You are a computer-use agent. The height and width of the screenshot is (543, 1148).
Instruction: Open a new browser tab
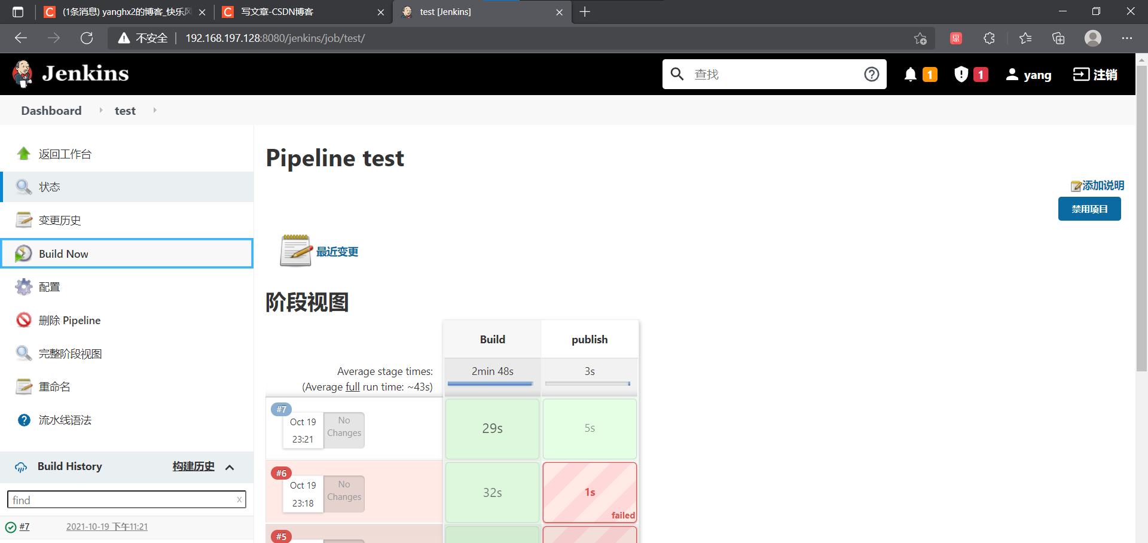pyautogui.click(x=585, y=12)
